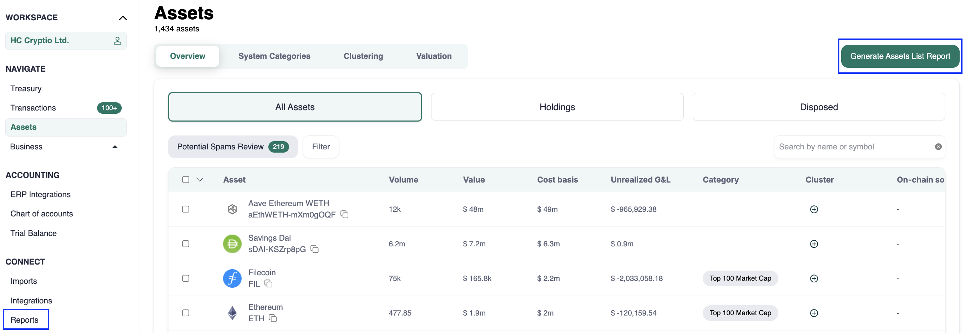
Task: Clear the asset search field
Action: click(x=938, y=147)
